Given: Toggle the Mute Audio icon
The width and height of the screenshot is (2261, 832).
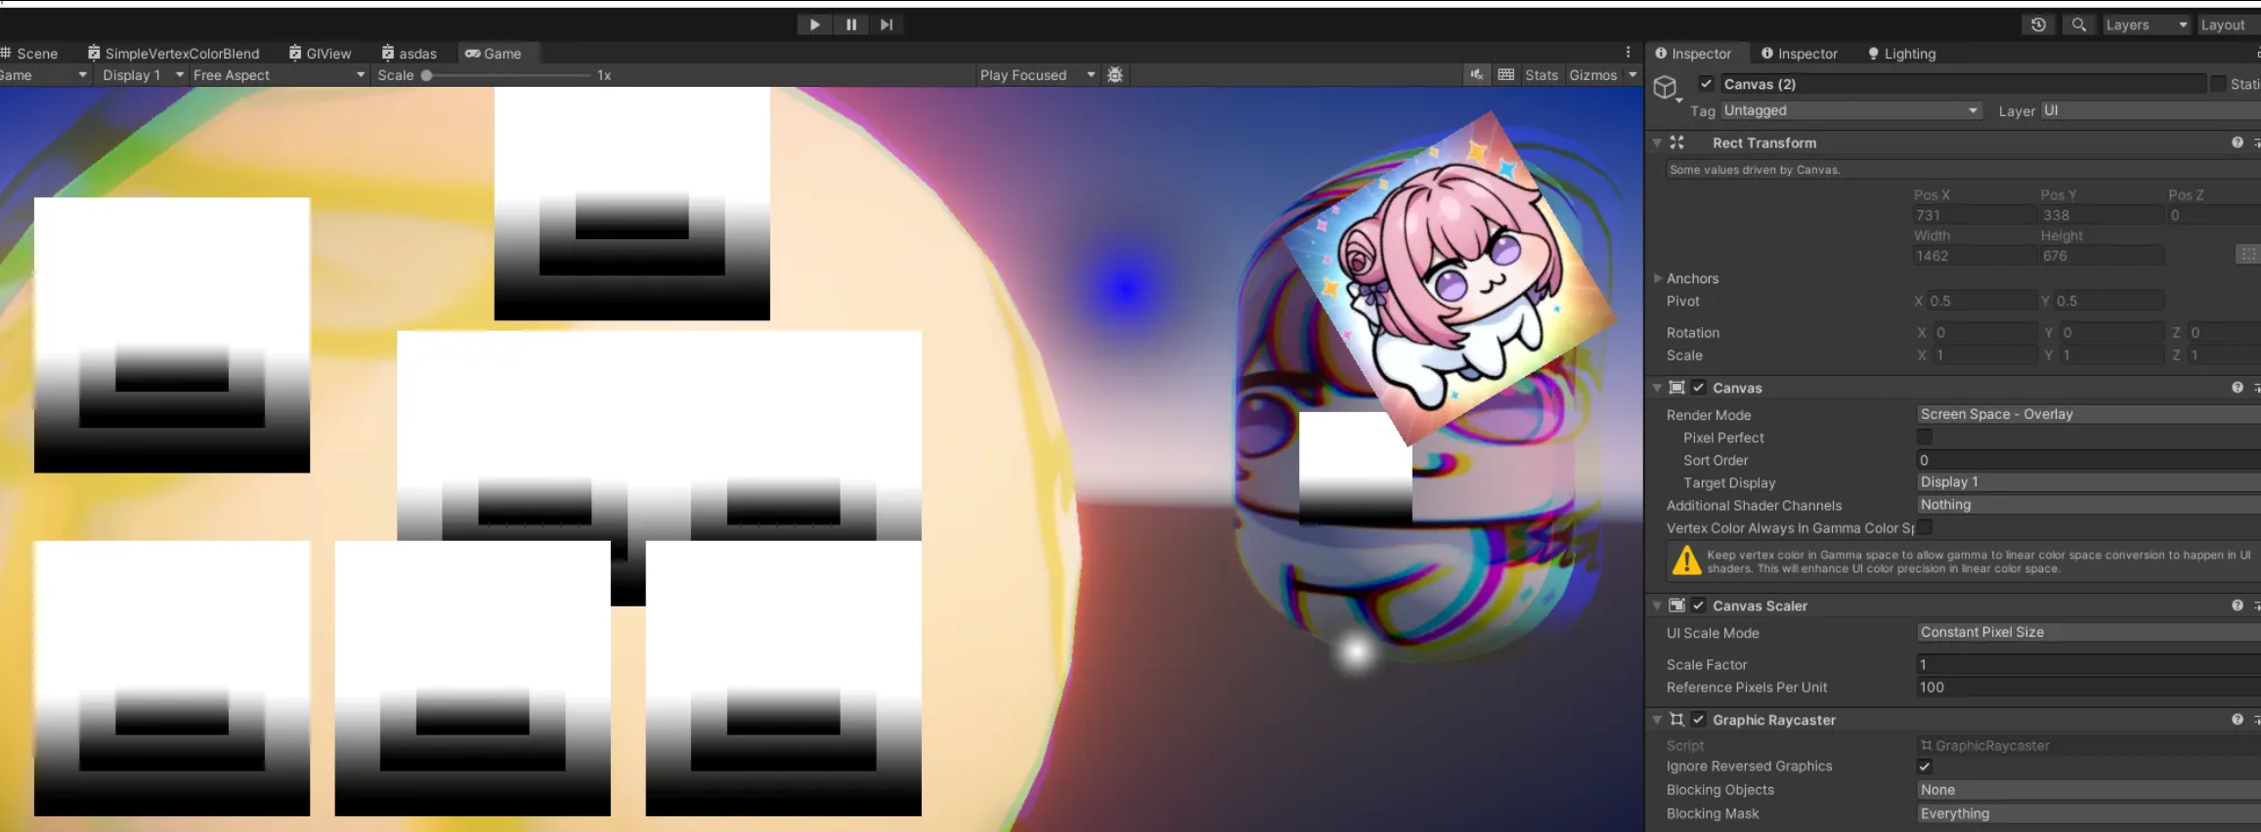Looking at the screenshot, I should [1476, 75].
